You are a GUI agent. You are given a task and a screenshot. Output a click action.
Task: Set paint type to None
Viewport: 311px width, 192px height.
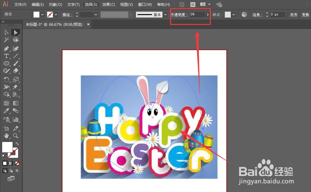pyautogui.click(x=17, y=163)
